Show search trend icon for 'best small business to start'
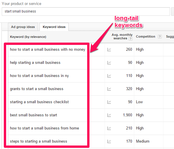 tap(109, 115)
